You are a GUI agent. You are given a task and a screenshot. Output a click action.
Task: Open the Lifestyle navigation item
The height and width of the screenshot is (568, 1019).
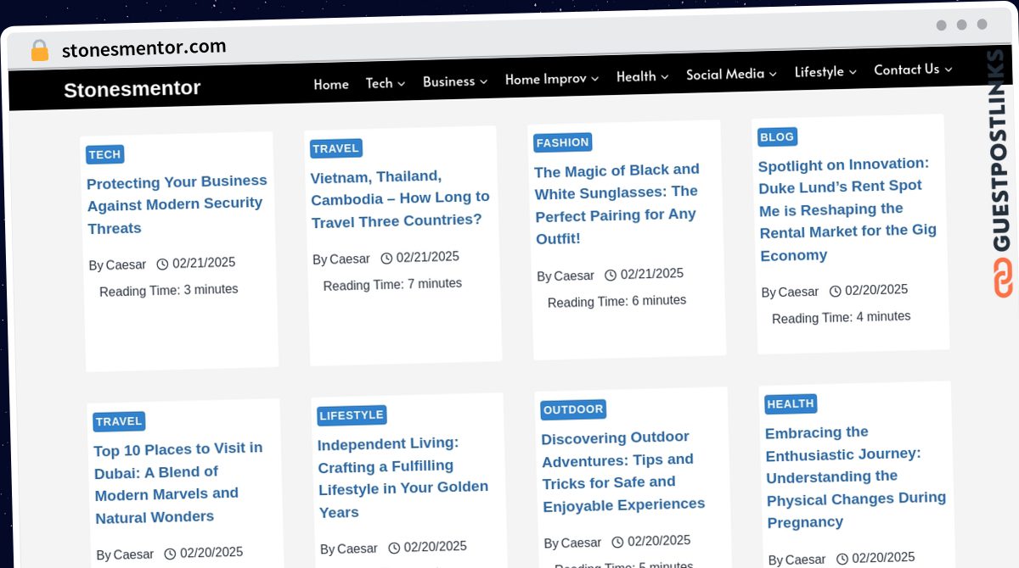point(819,72)
